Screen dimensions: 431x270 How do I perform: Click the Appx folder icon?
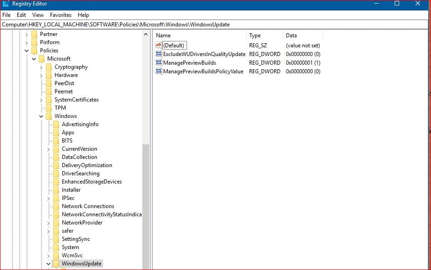point(56,132)
